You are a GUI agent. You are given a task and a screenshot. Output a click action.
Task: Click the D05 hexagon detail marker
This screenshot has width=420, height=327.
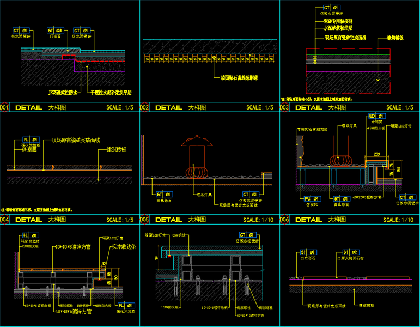pos(144,220)
